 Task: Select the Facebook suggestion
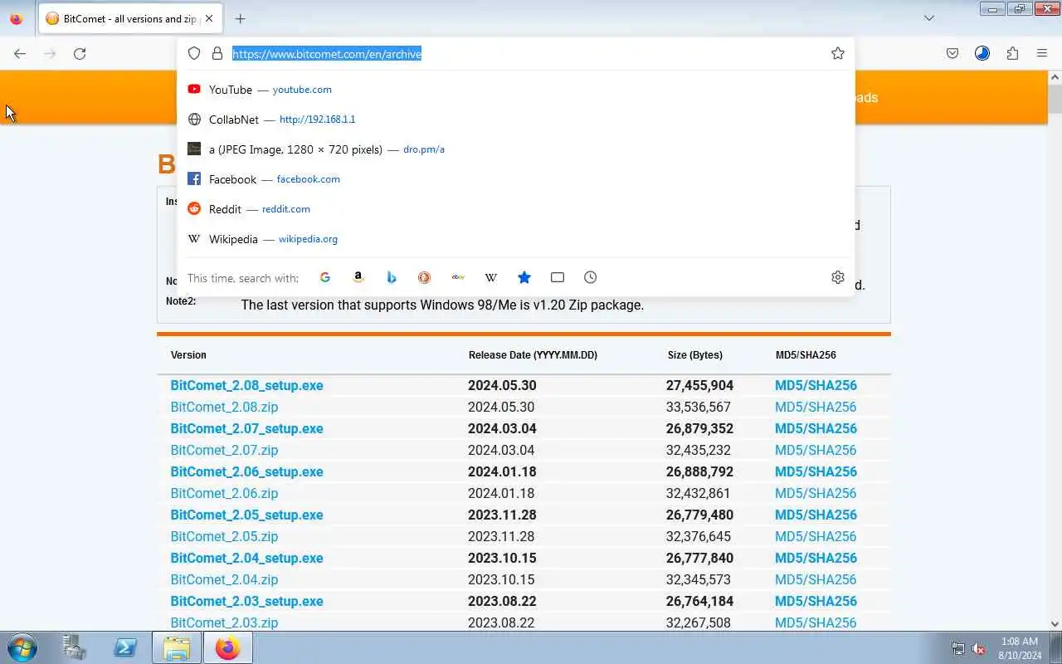tap(515, 179)
